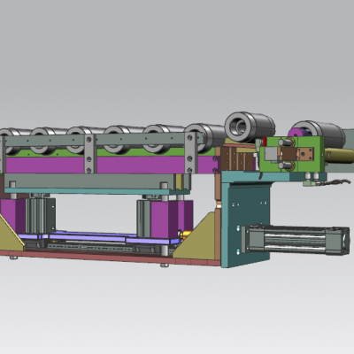Click the horizontal pneumatic cylinder body
Screen dimensions: 354x354
(296, 240)
